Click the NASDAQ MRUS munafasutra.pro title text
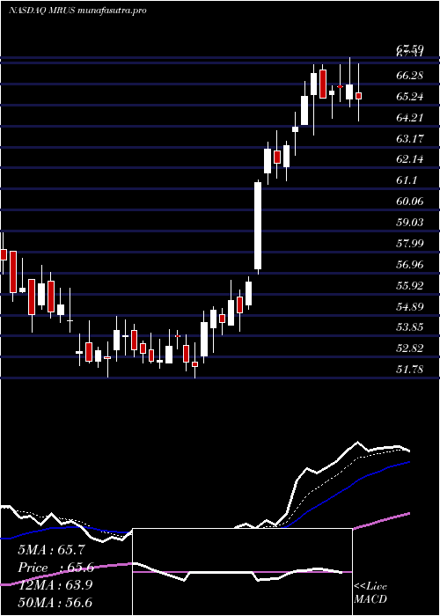440x616 pixels. 77,11
